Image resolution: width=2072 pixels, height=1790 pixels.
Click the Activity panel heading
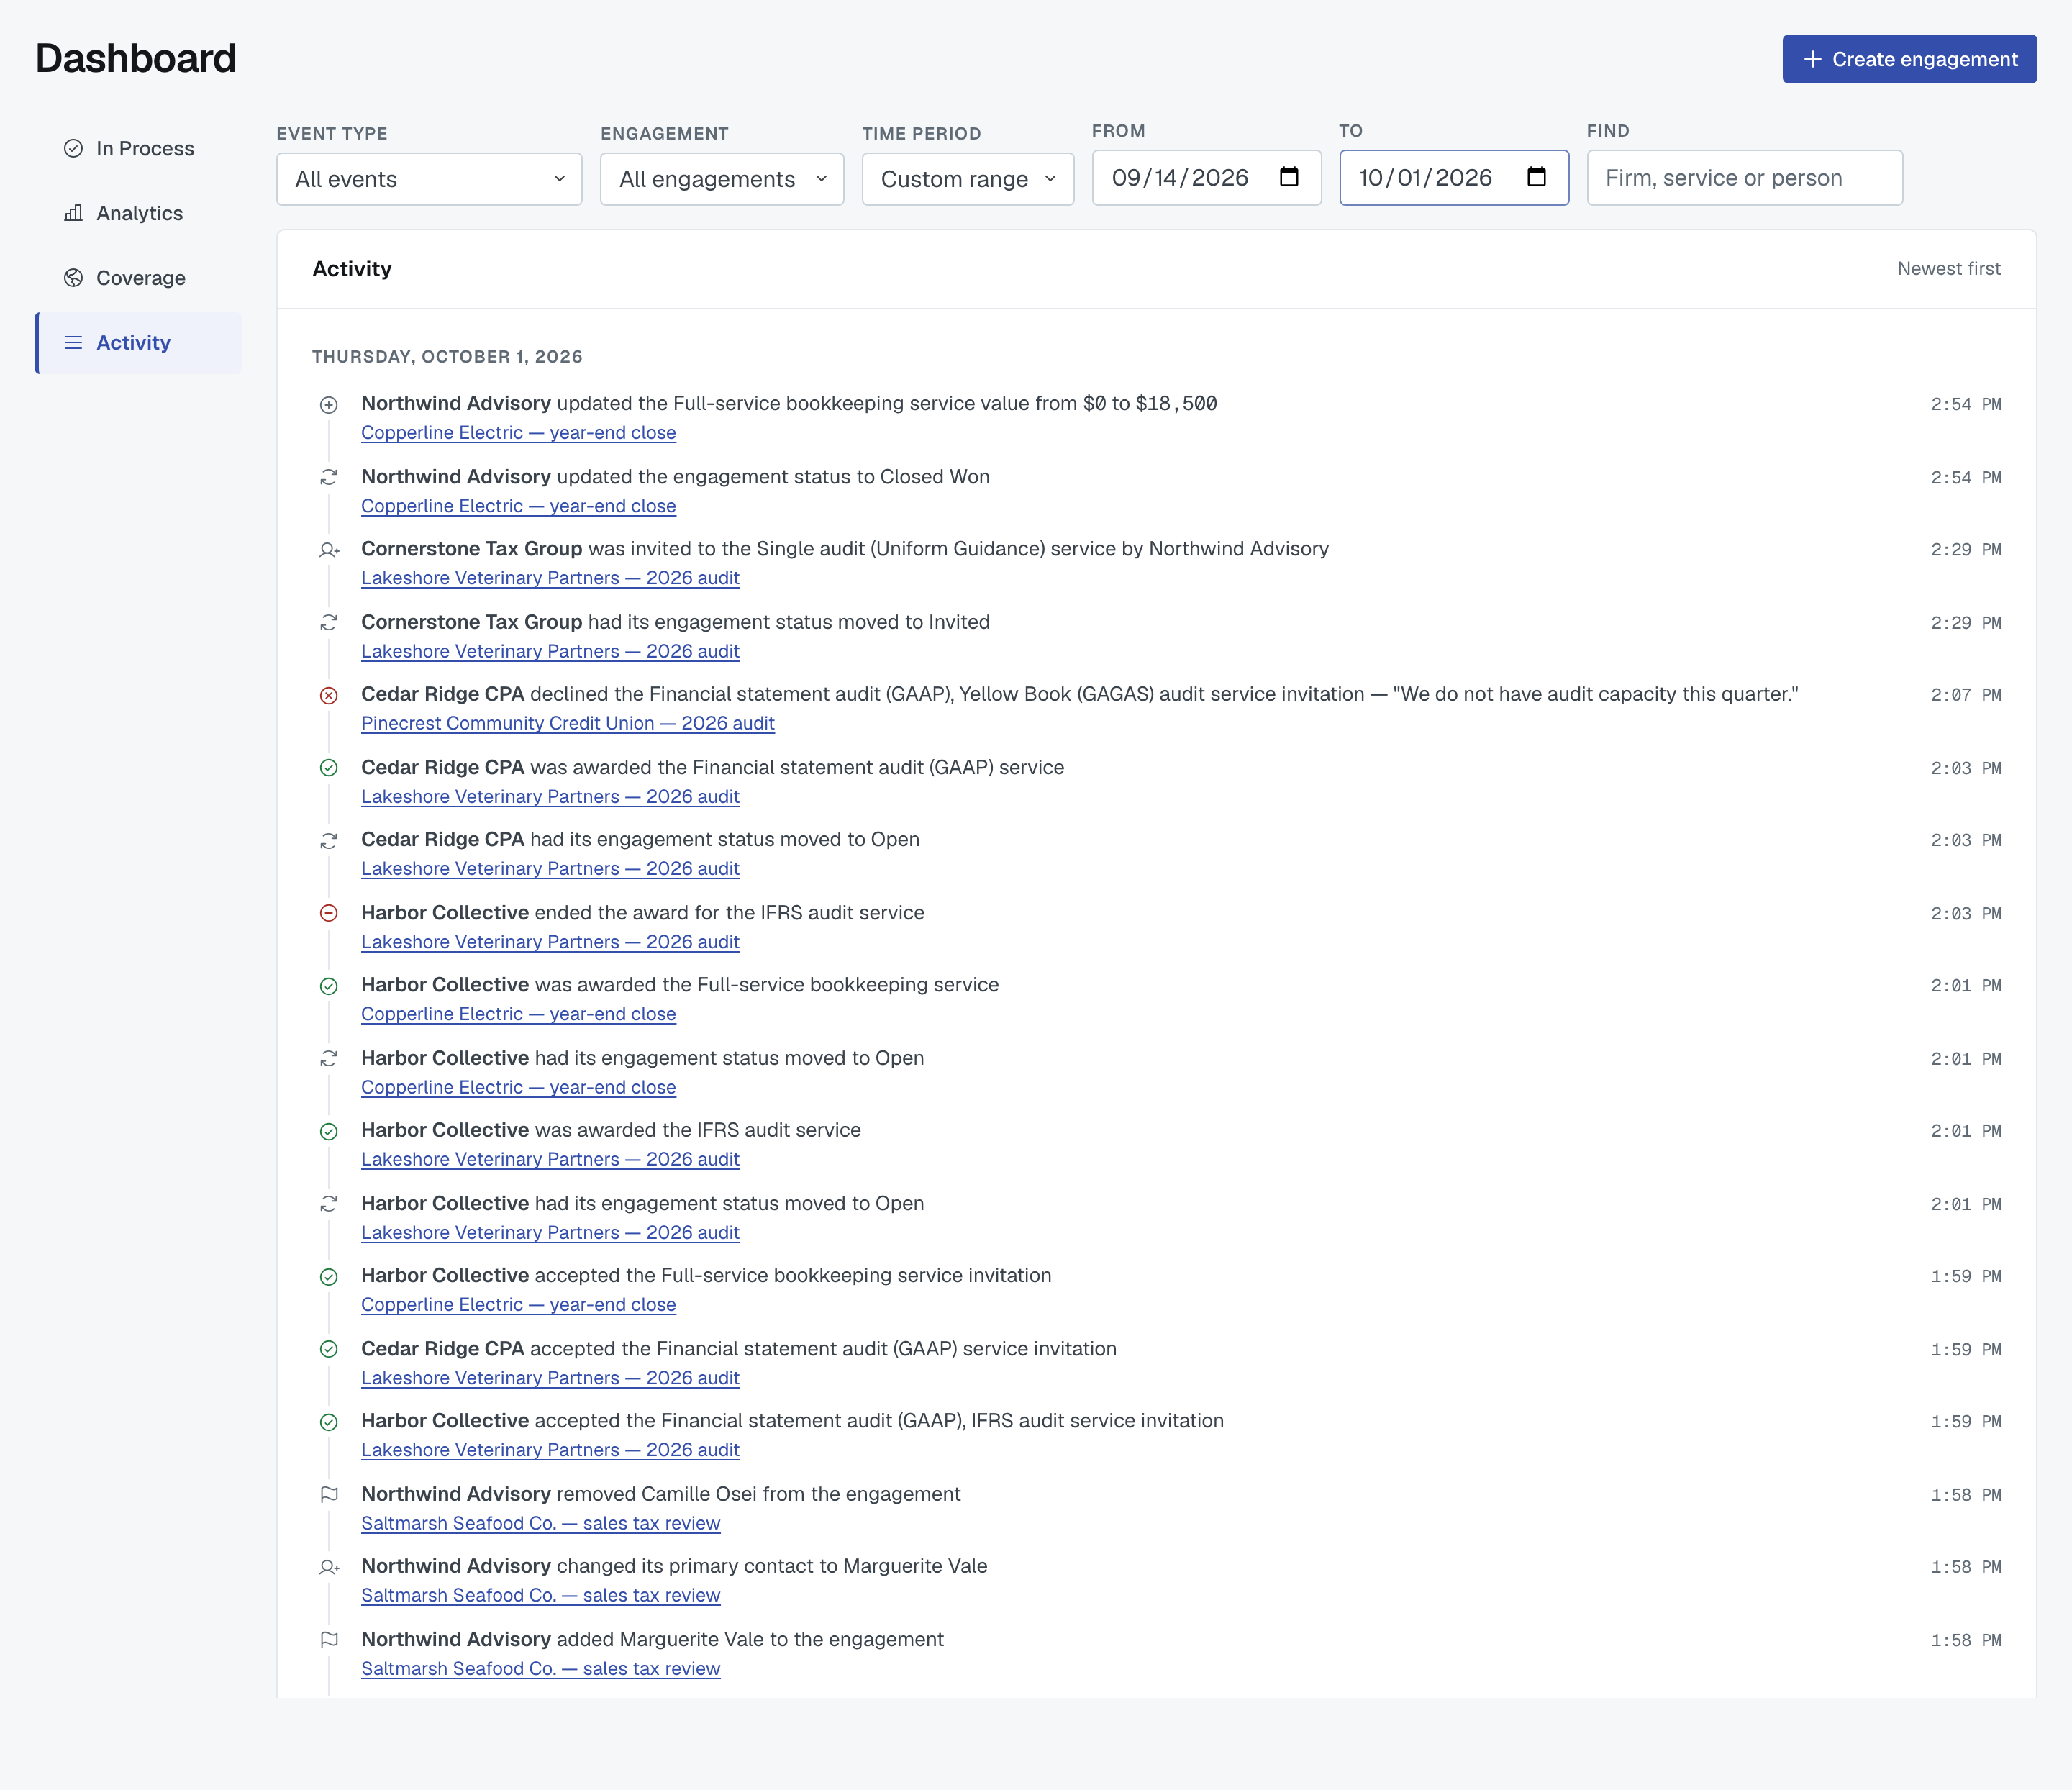tap(352, 268)
